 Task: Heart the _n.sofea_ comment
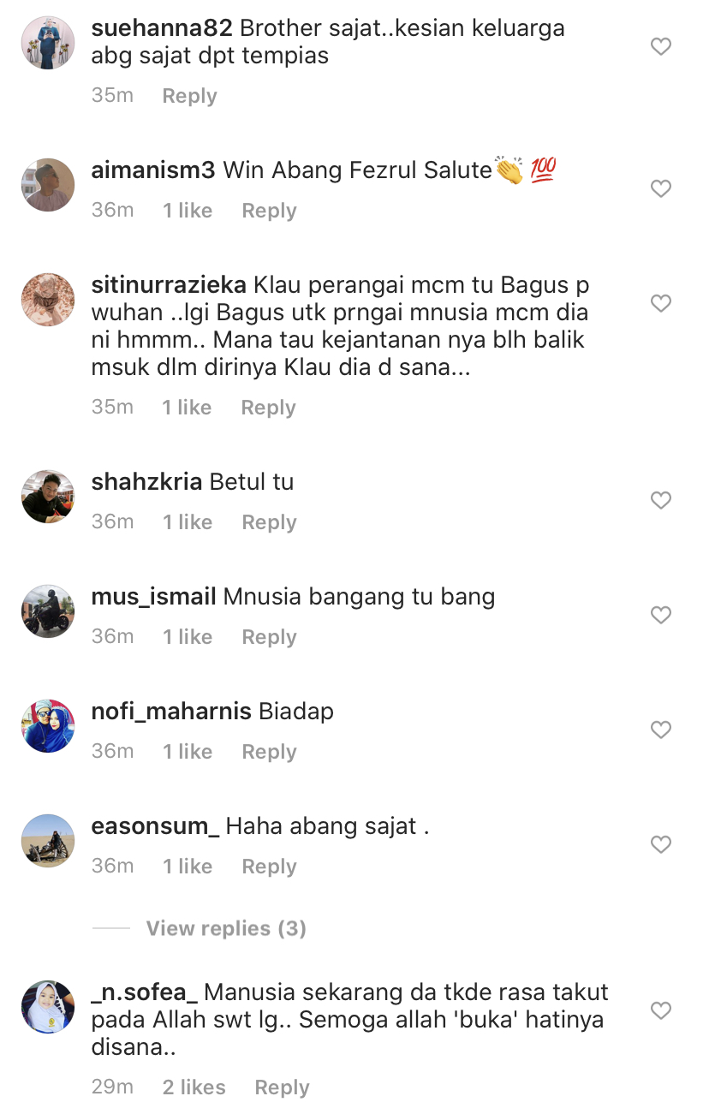[661, 1011]
